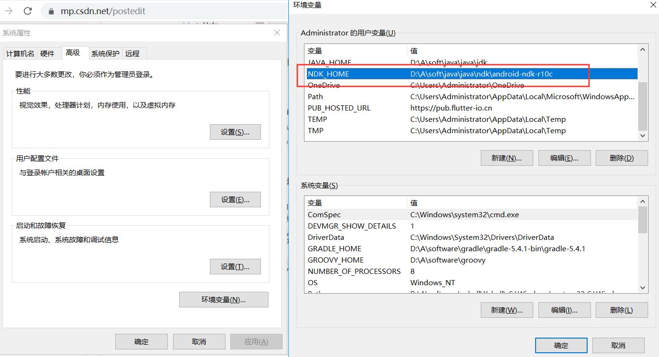Open the 远程 tab
659x357 pixels.
pyautogui.click(x=133, y=53)
